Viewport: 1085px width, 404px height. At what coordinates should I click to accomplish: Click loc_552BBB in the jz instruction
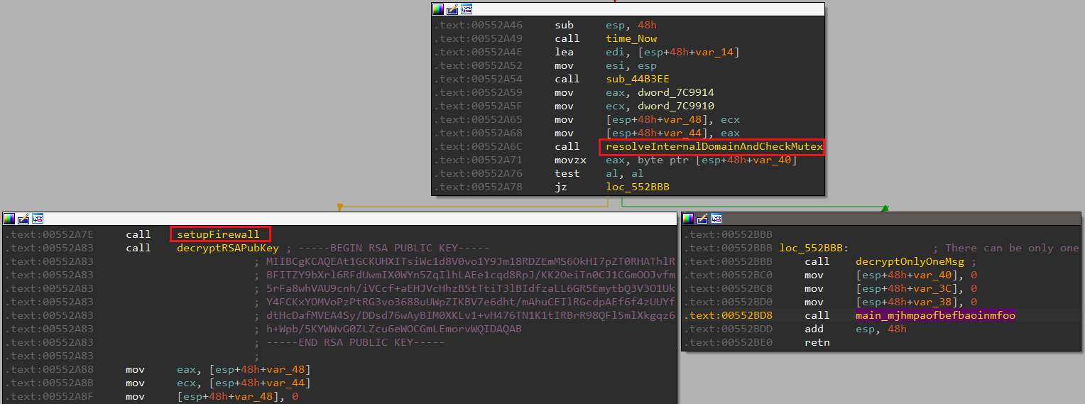click(637, 187)
